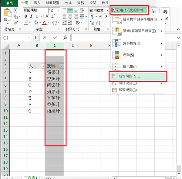
Task: Switch to 公式 ribbon tab
Action: 68,3
